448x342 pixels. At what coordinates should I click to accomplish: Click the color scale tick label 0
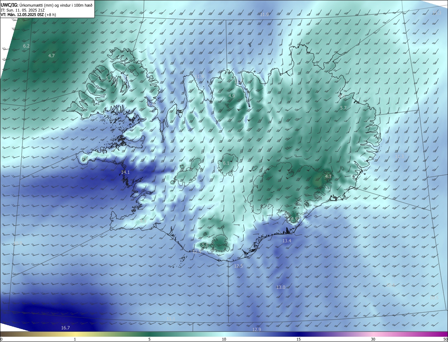click(1, 339)
